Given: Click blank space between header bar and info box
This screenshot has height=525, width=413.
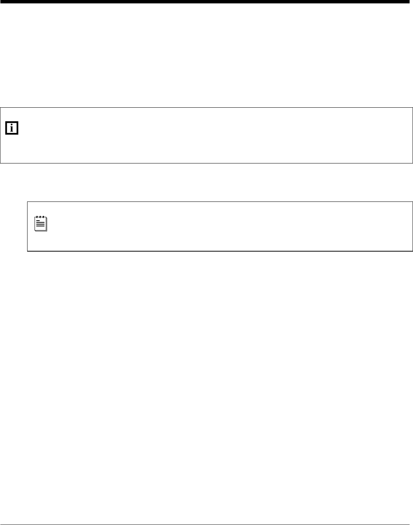Looking at the screenshot, I should (x=206, y=56).
